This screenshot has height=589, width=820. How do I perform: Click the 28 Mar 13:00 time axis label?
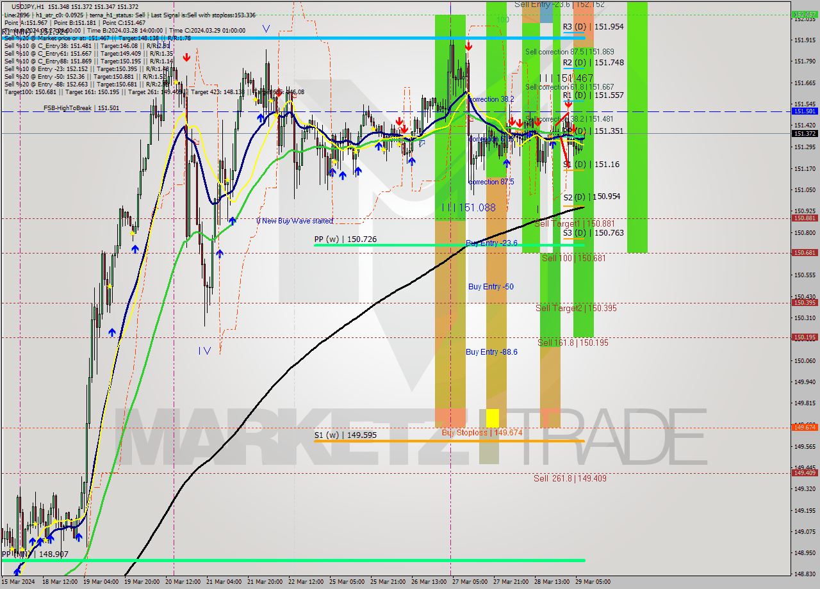552,583
